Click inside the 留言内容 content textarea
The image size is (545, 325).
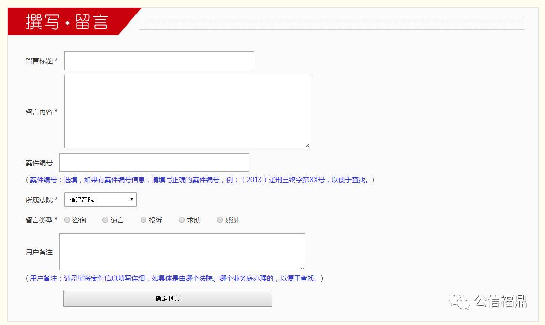[x=186, y=111]
